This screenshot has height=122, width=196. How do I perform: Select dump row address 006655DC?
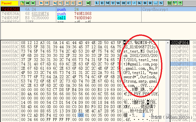click(10, 64)
